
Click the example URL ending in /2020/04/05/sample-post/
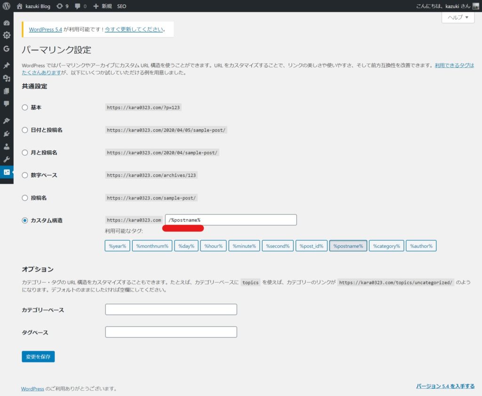coord(166,130)
